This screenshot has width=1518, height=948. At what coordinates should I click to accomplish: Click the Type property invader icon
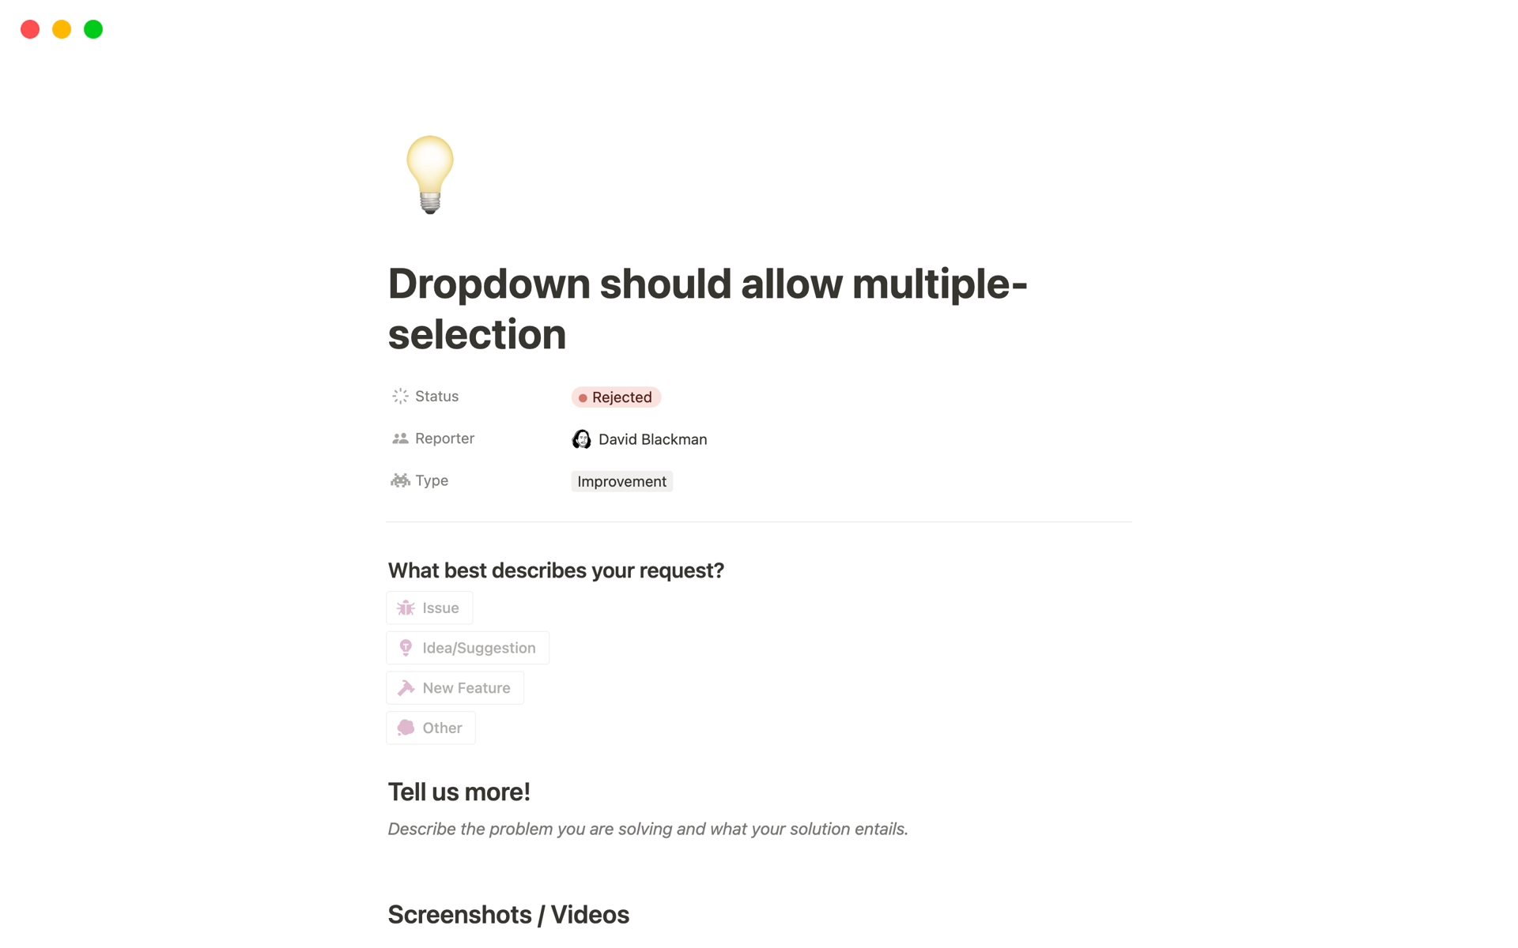(x=400, y=480)
